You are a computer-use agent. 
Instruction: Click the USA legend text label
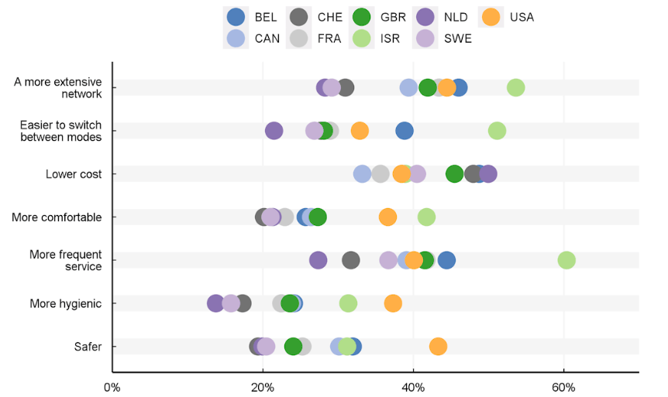tap(522, 17)
